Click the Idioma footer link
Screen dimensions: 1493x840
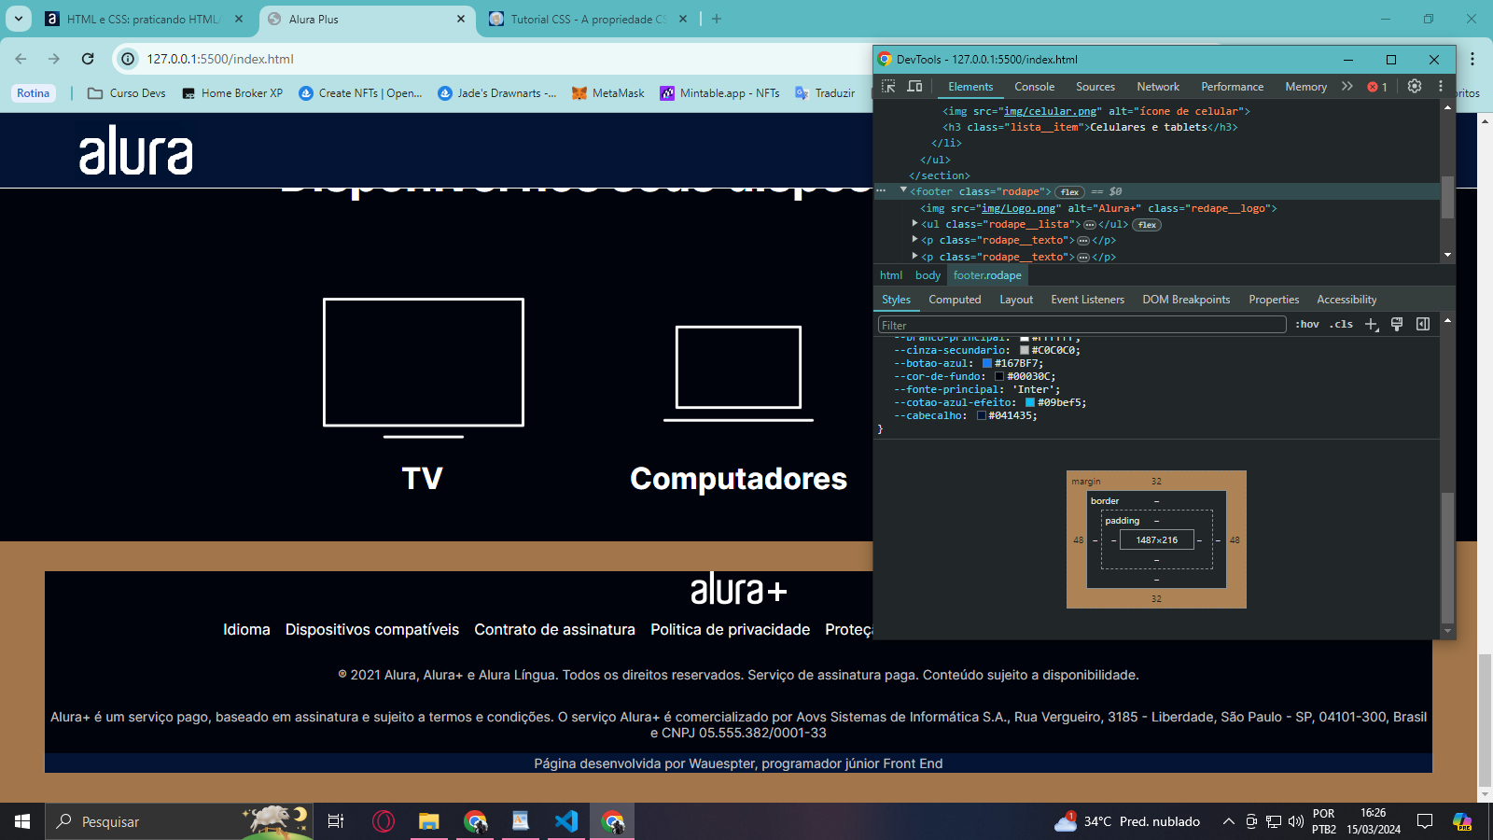click(246, 630)
